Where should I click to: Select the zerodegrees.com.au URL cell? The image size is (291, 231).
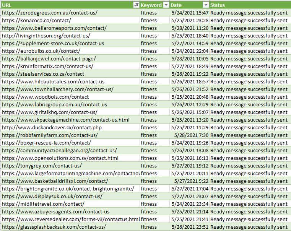tap(70, 13)
